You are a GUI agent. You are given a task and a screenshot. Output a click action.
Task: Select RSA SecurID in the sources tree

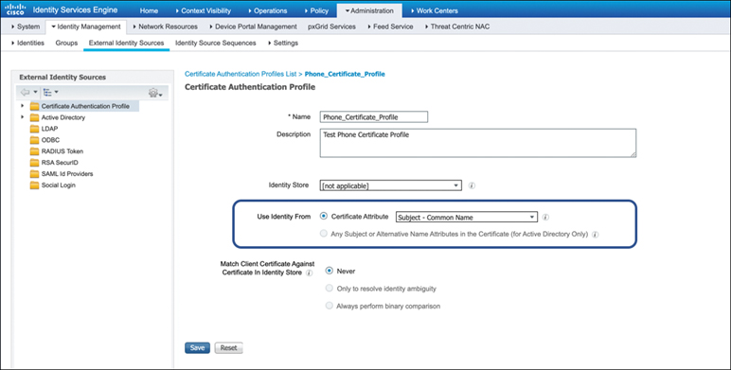point(60,163)
